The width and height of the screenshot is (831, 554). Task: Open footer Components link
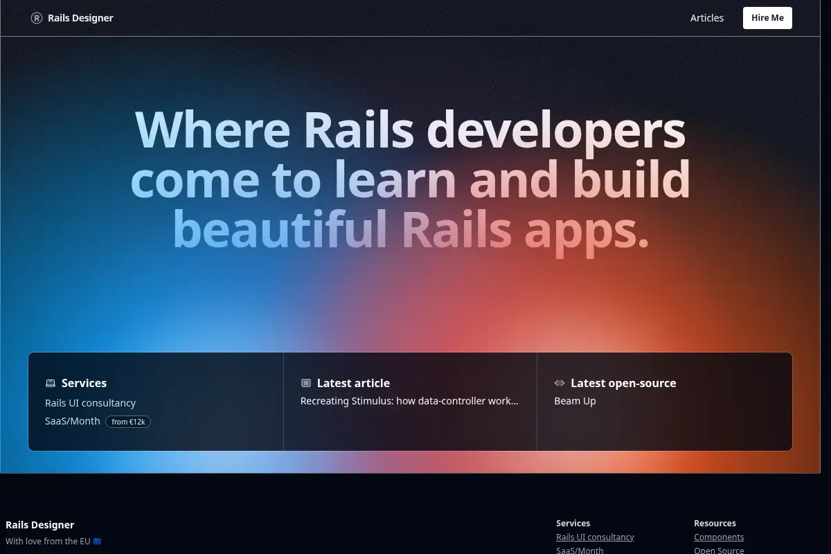tap(719, 537)
